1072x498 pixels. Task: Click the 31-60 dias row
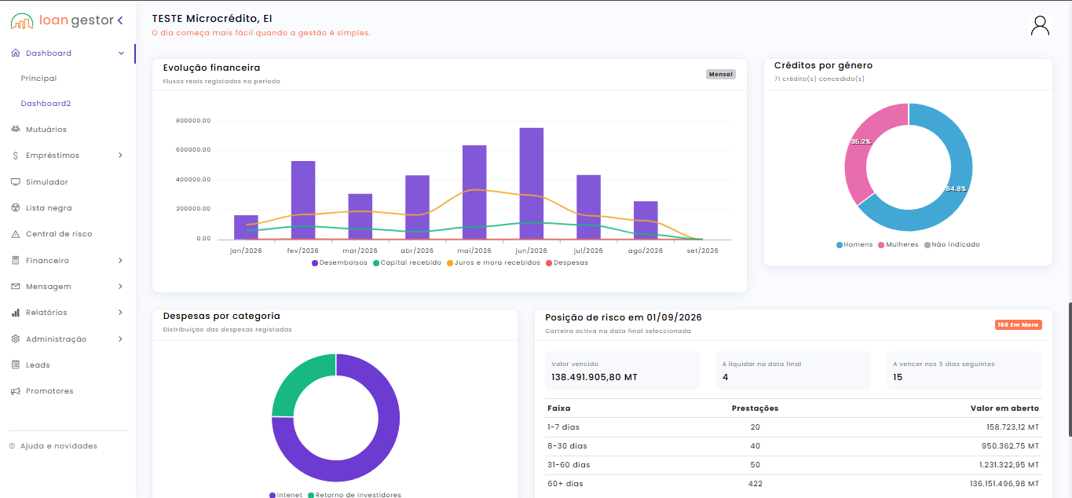[x=794, y=465]
